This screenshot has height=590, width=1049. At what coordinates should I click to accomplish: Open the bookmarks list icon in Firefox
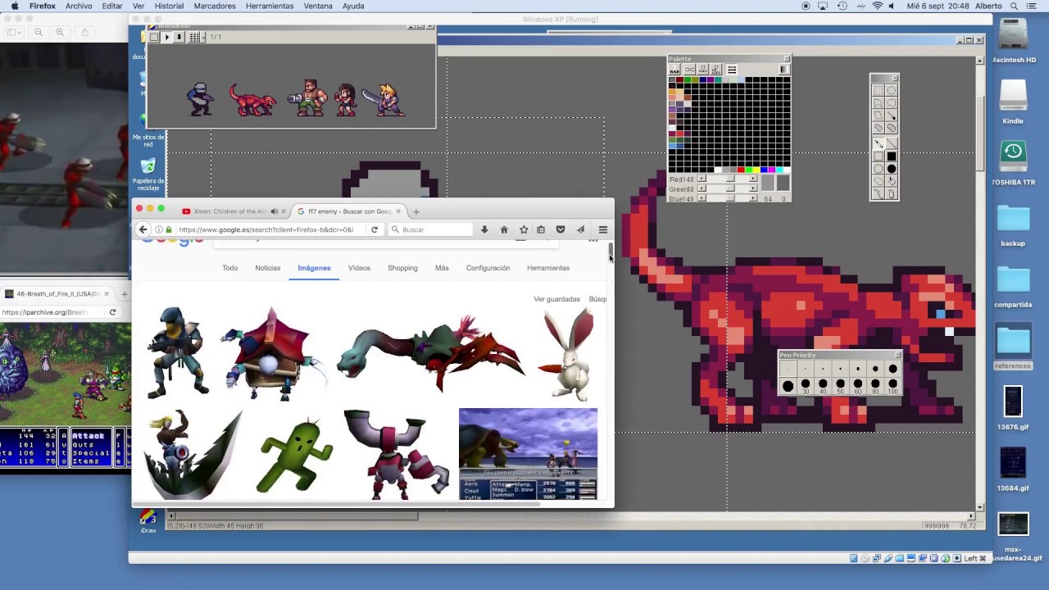(x=541, y=229)
